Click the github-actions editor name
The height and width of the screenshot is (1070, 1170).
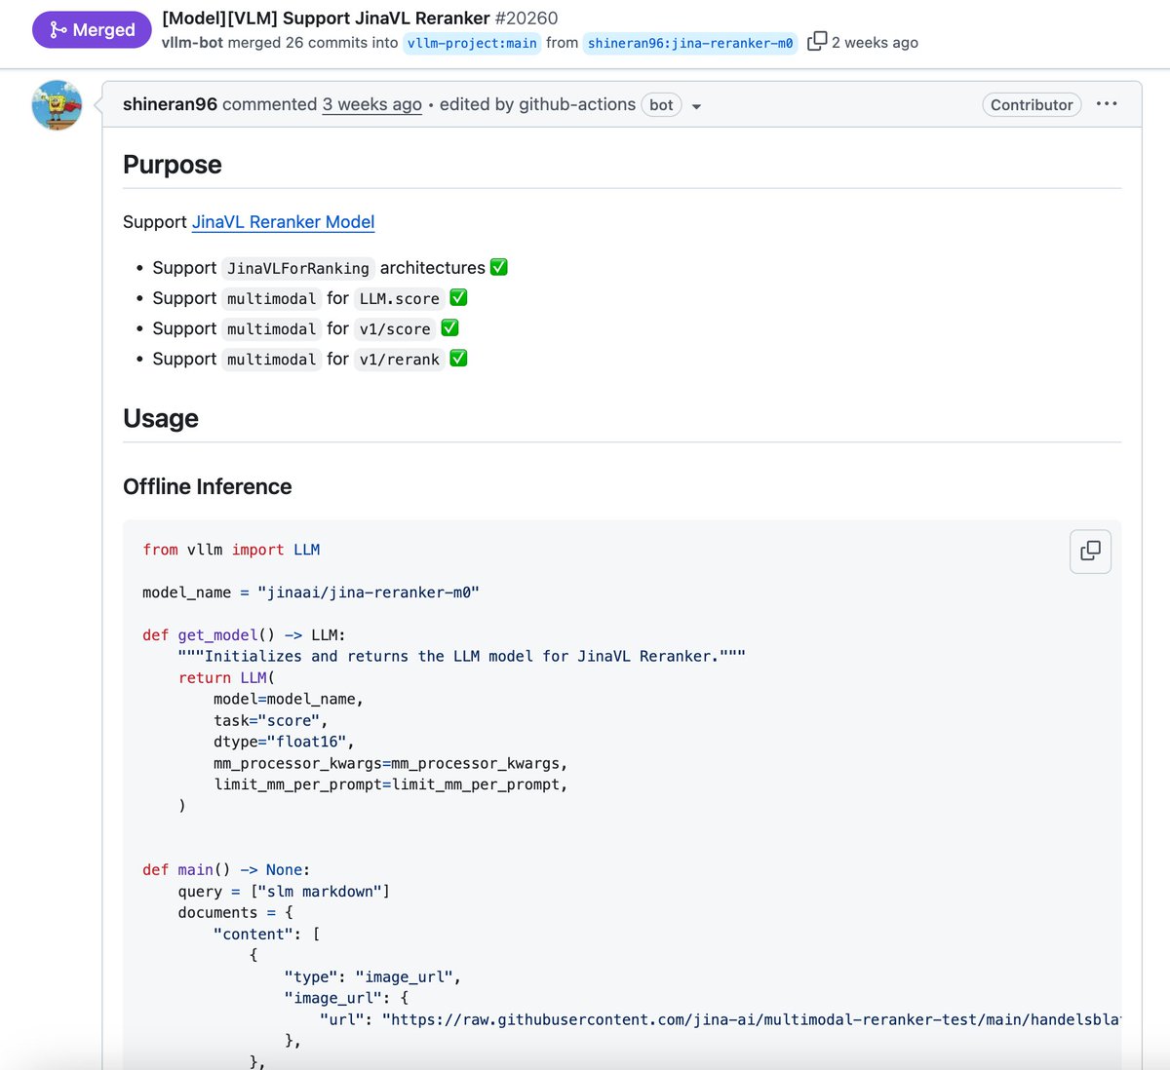[x=577, y=103]
